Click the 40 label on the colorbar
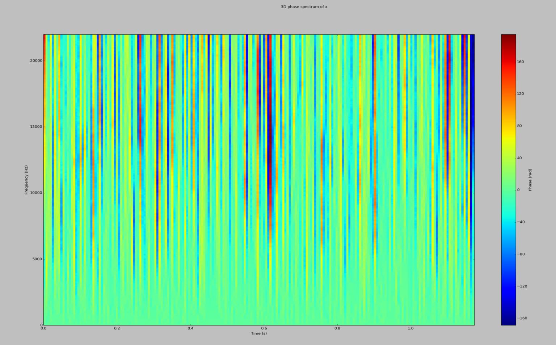 pos(519,158)
